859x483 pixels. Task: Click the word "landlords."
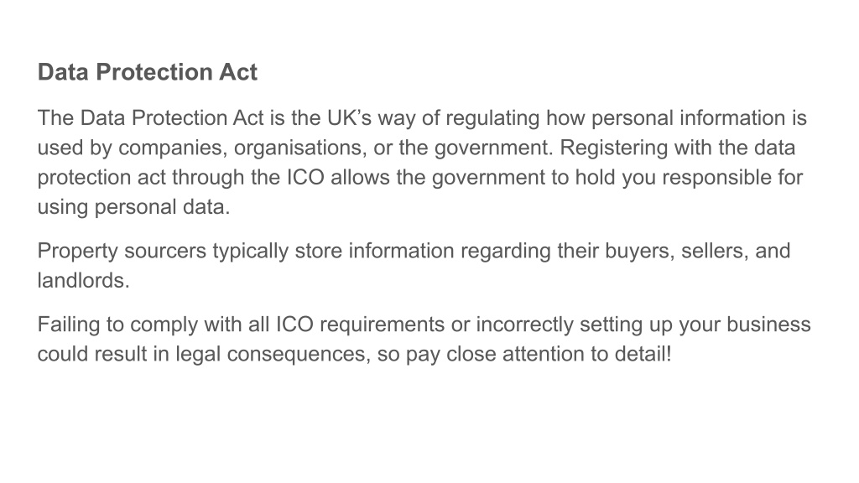(83, 280)
